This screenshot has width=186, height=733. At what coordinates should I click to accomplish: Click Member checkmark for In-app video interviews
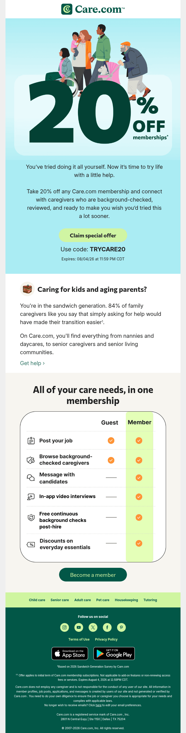pos(139,497)
